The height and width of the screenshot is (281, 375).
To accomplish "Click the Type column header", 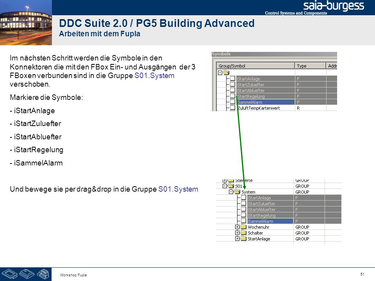I will pos(310,66).
